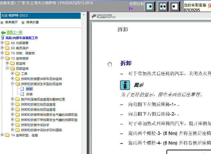Click text 向前翻下右侧后座椅-2-

(154, 114)
